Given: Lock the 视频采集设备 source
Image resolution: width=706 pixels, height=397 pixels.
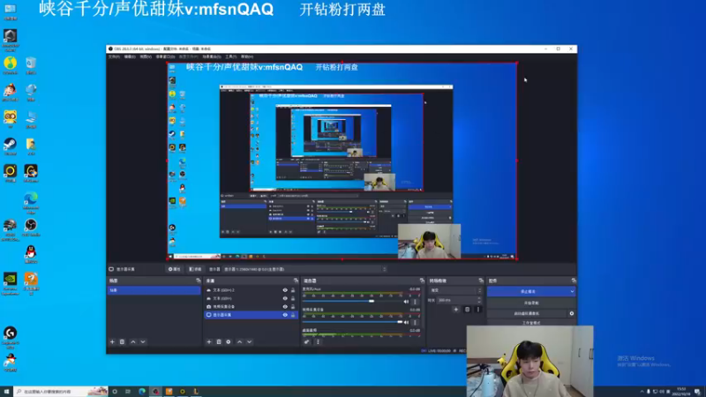Looking at the screenshot, I should coord(293,306).
